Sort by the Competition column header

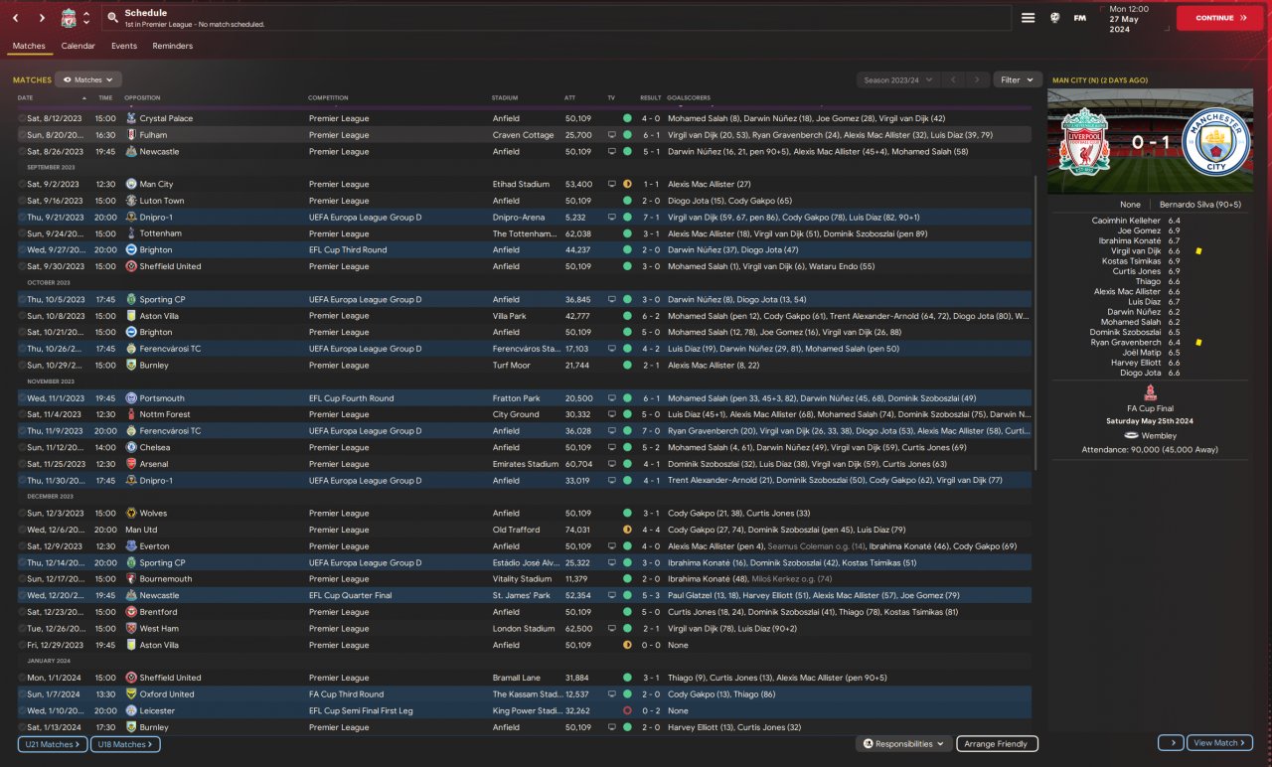pos(329,98)
